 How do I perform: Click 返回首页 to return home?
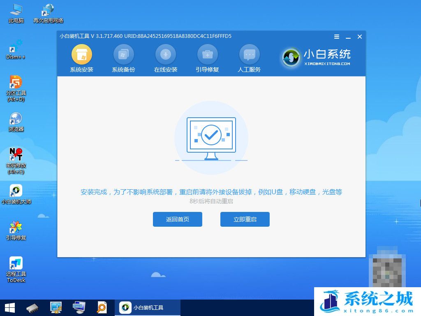tap(178, 219)
